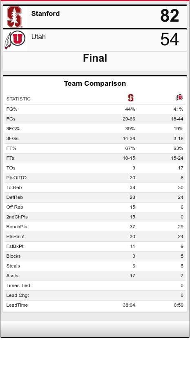Click the TotReb statistic row
Viewport: 190px width, 390px height.
[x=95, y=187]
